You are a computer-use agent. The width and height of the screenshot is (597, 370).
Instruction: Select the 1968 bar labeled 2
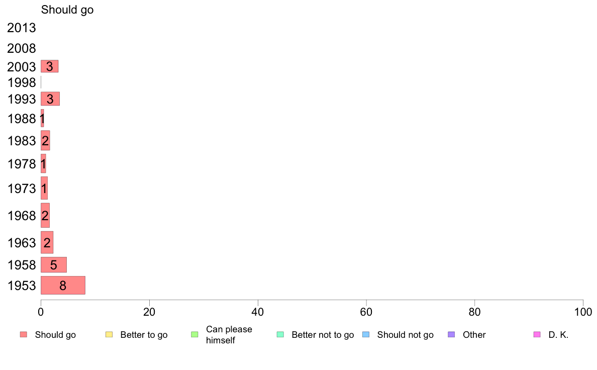coord(45,215)
